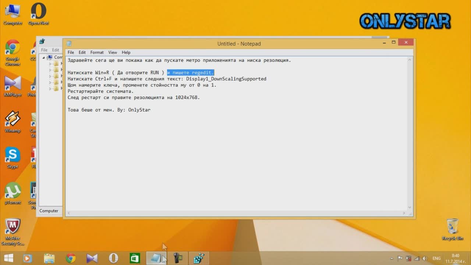The width and height of the screenshot is (471, 265).
Task: Expand the last registry hive folder
Action: (50, 89)
